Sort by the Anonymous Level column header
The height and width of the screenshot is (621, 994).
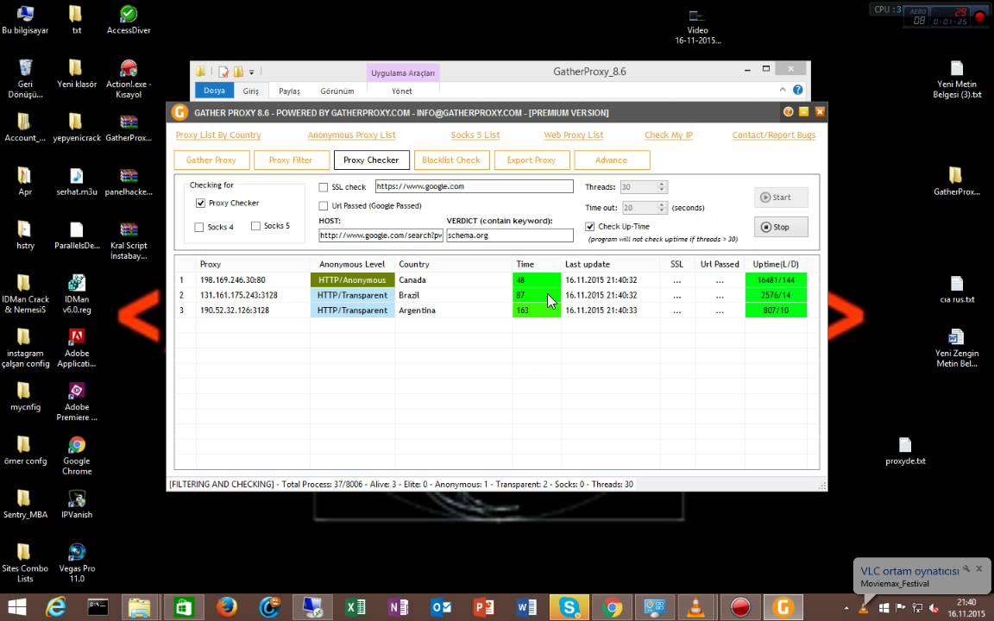point(352,264)
